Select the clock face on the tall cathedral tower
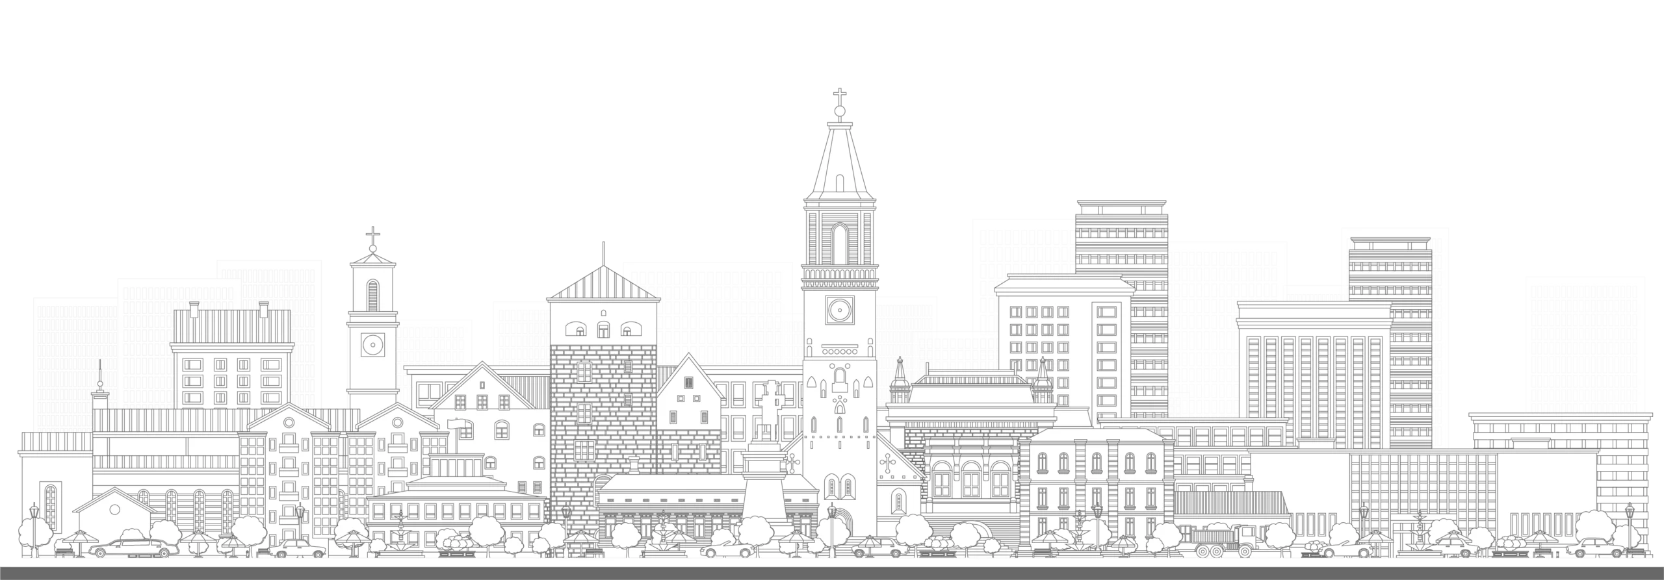Screen dimensions: 1664x580 839,310
